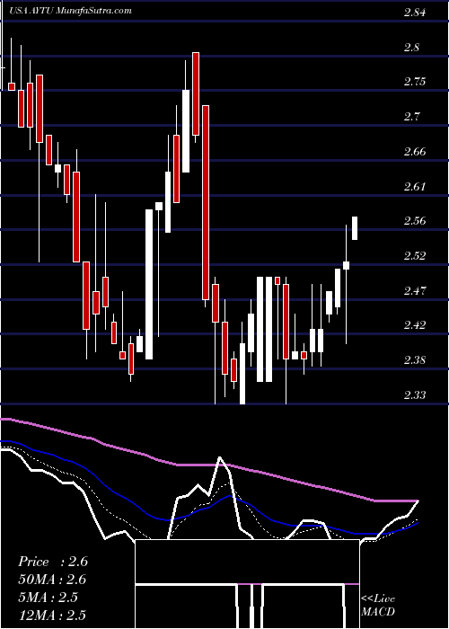
Task: Click the 2.7 price axis label
Action: click(411, 117)
